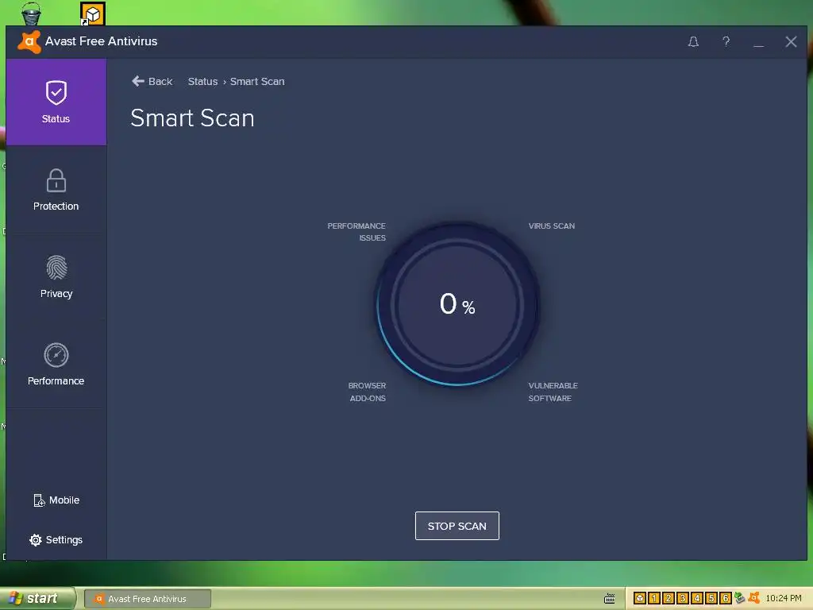Go Back using the arrow link
Viewport: 813px width, 610px height.
tap(152, 82)
